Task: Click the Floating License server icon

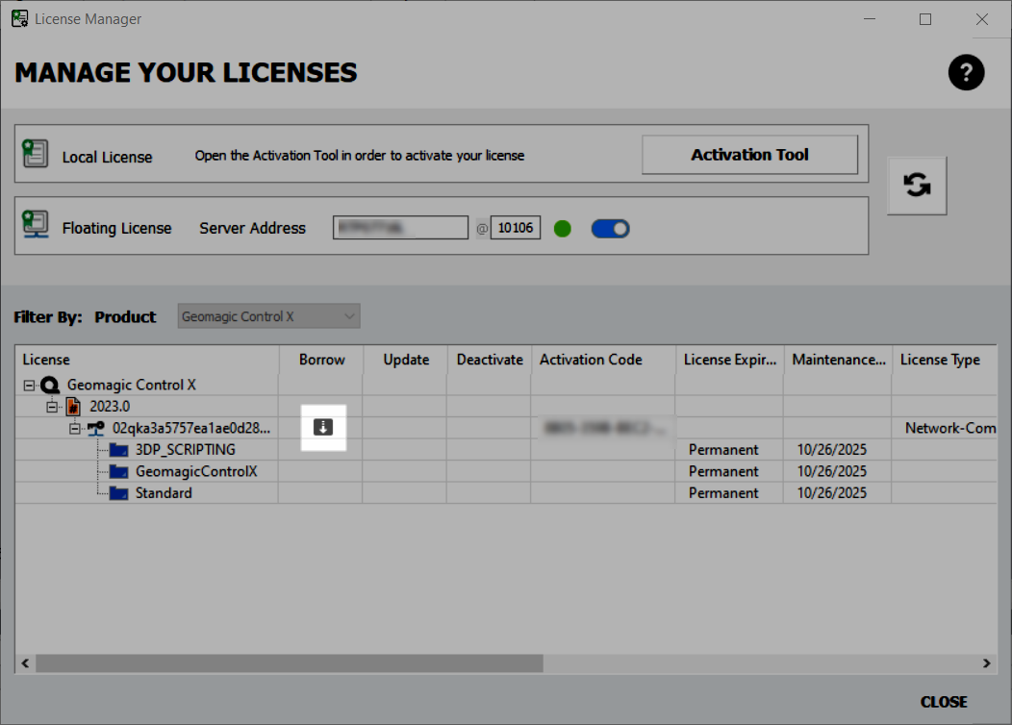Action: point(36,224)
